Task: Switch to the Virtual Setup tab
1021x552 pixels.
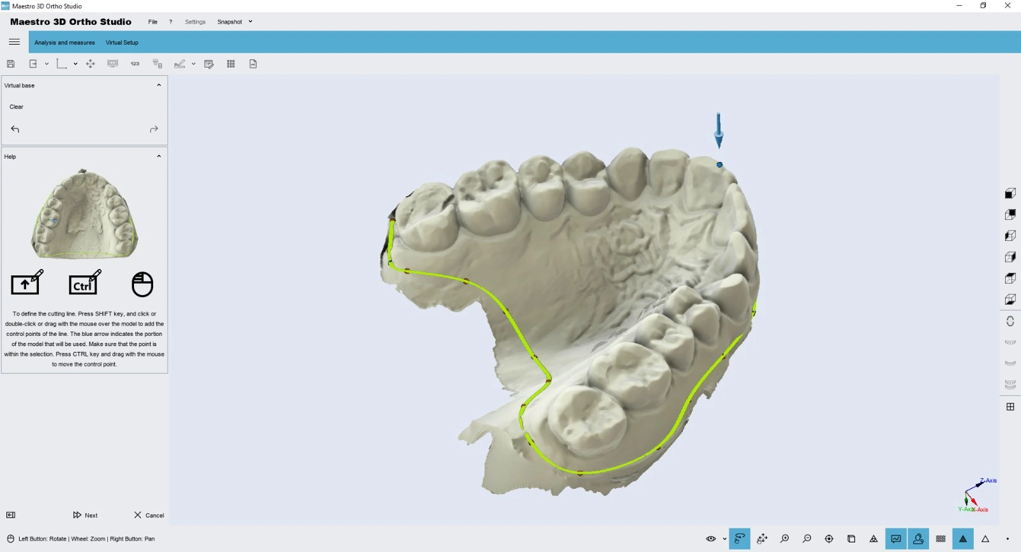Action: coord(122,43)
